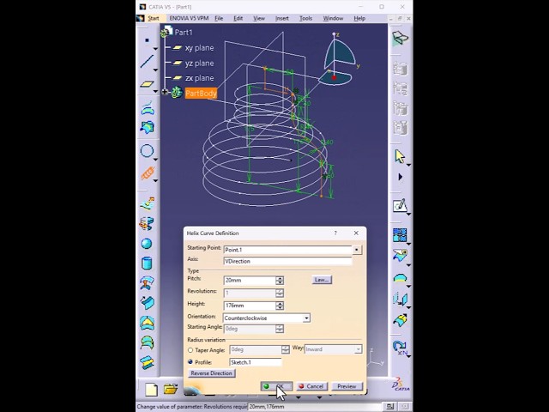Open the ENOVIA V5 VPM menu
Image resolution: width=549 pixels, height=412 pixels.
[189, 18]
